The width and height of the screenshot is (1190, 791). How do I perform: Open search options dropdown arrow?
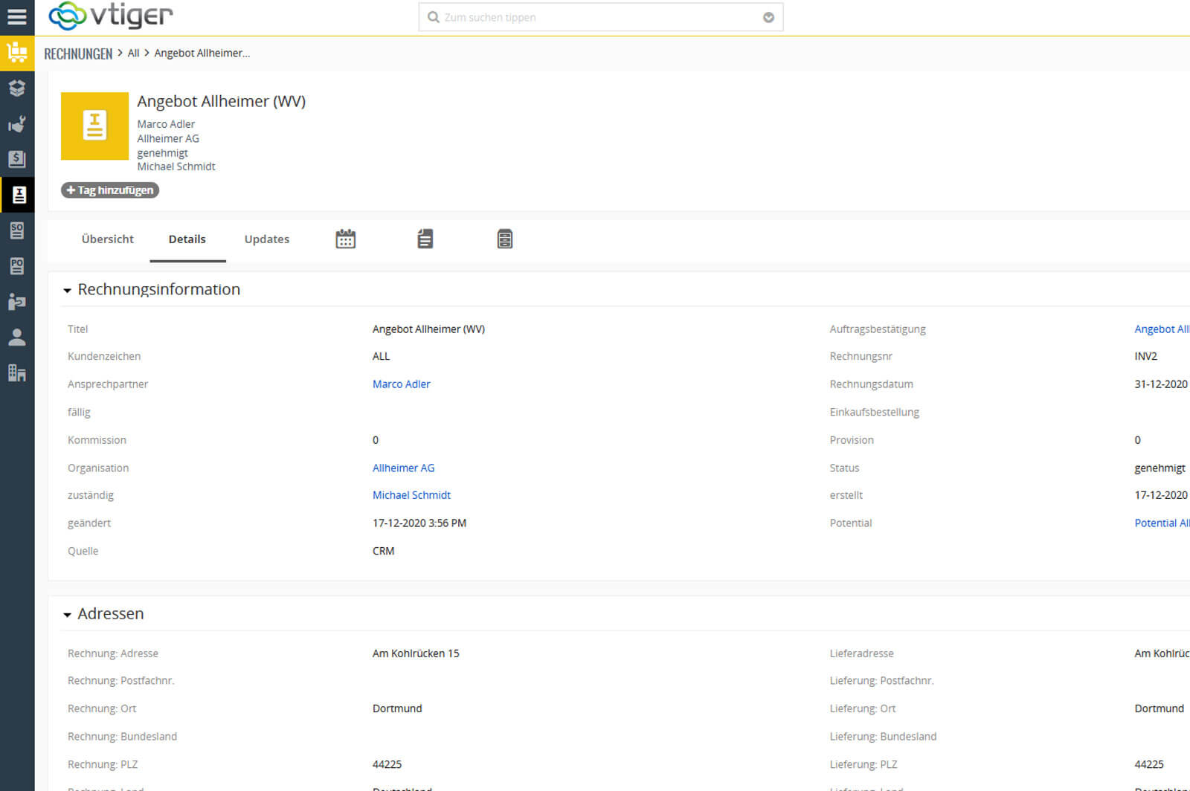coord(768,18)
